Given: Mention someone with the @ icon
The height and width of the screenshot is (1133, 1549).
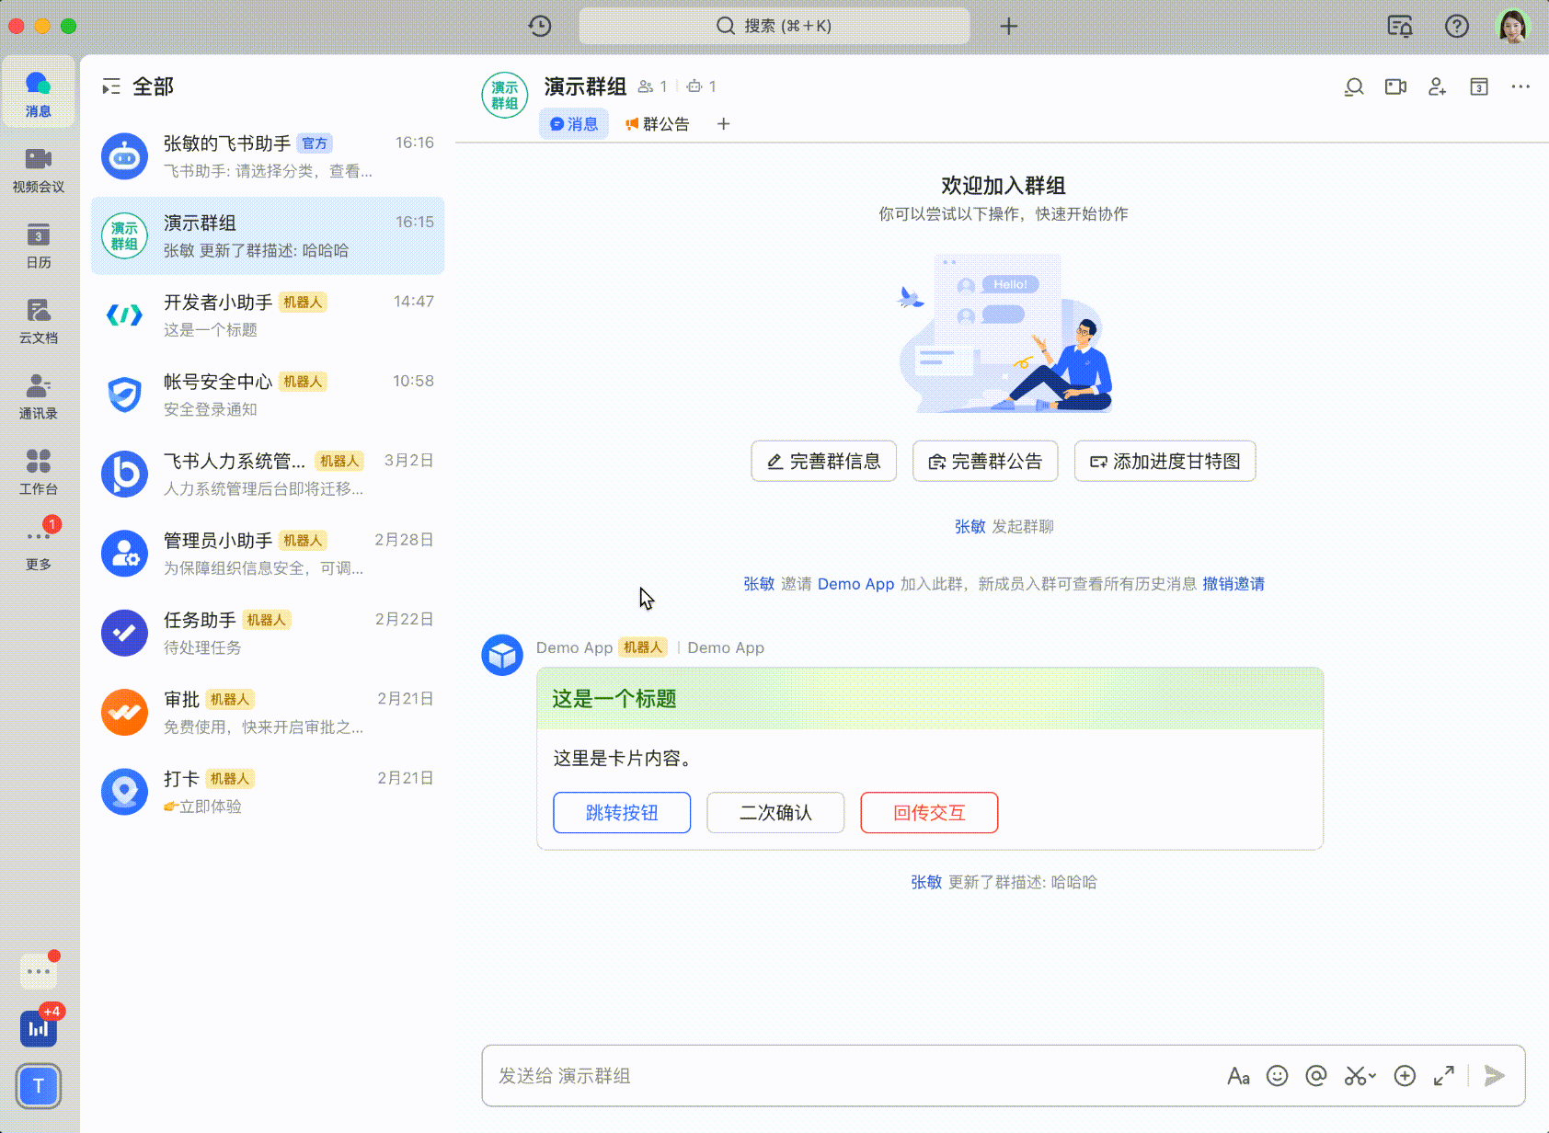Looking at the screenshot, I should 1316,1076.
